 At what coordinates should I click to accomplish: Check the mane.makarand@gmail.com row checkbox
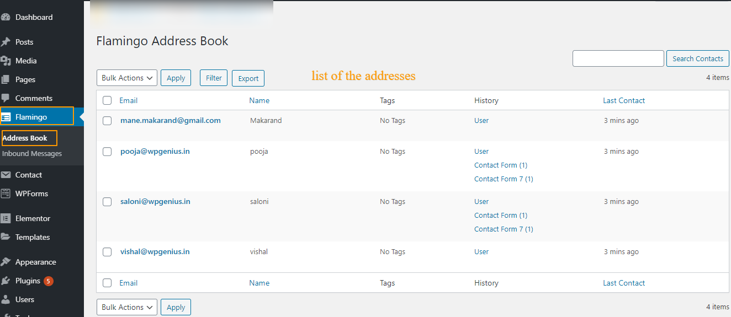(107, 121)
